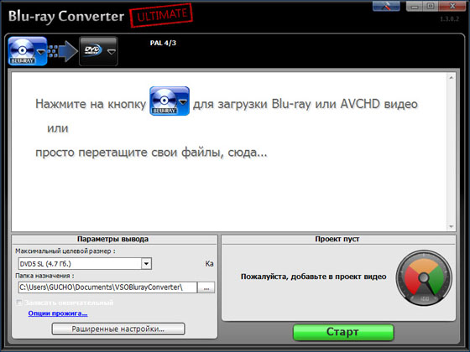This screenshot has width=470, height=352.
Task: Click the scroll up arrow of file list
Action: [452, 78]
